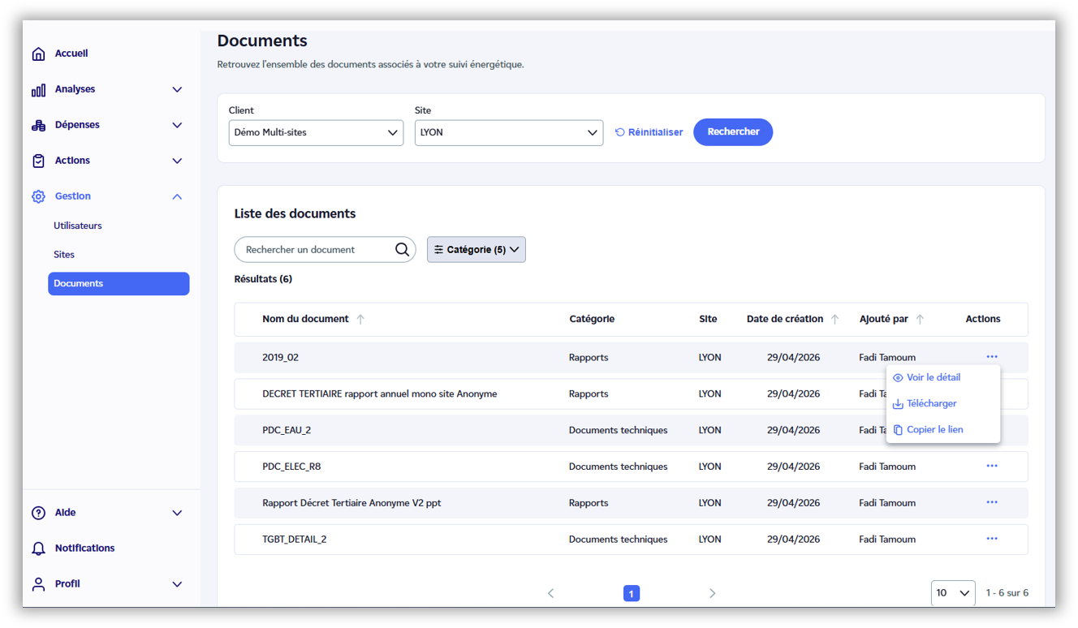Click the Aide question mark icon
This screenshot has width=1078, height=628.
38,513
